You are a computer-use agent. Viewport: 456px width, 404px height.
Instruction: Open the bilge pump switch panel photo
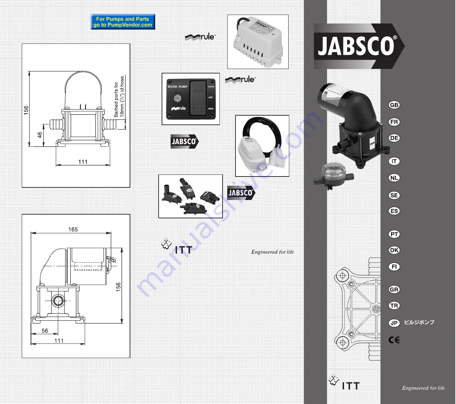tap(191, 99)
